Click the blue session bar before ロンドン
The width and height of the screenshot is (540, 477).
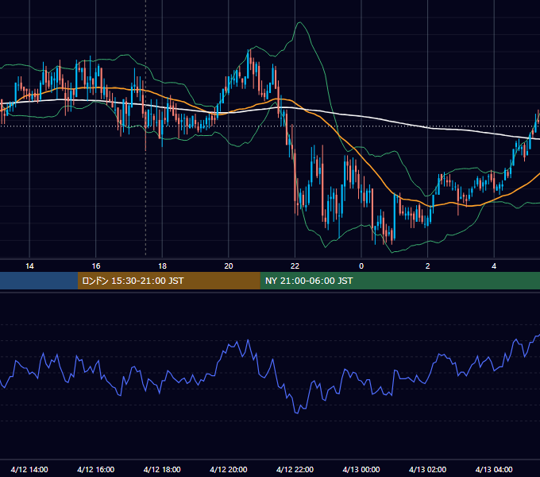pyautogui.click(x=39, y=281)
